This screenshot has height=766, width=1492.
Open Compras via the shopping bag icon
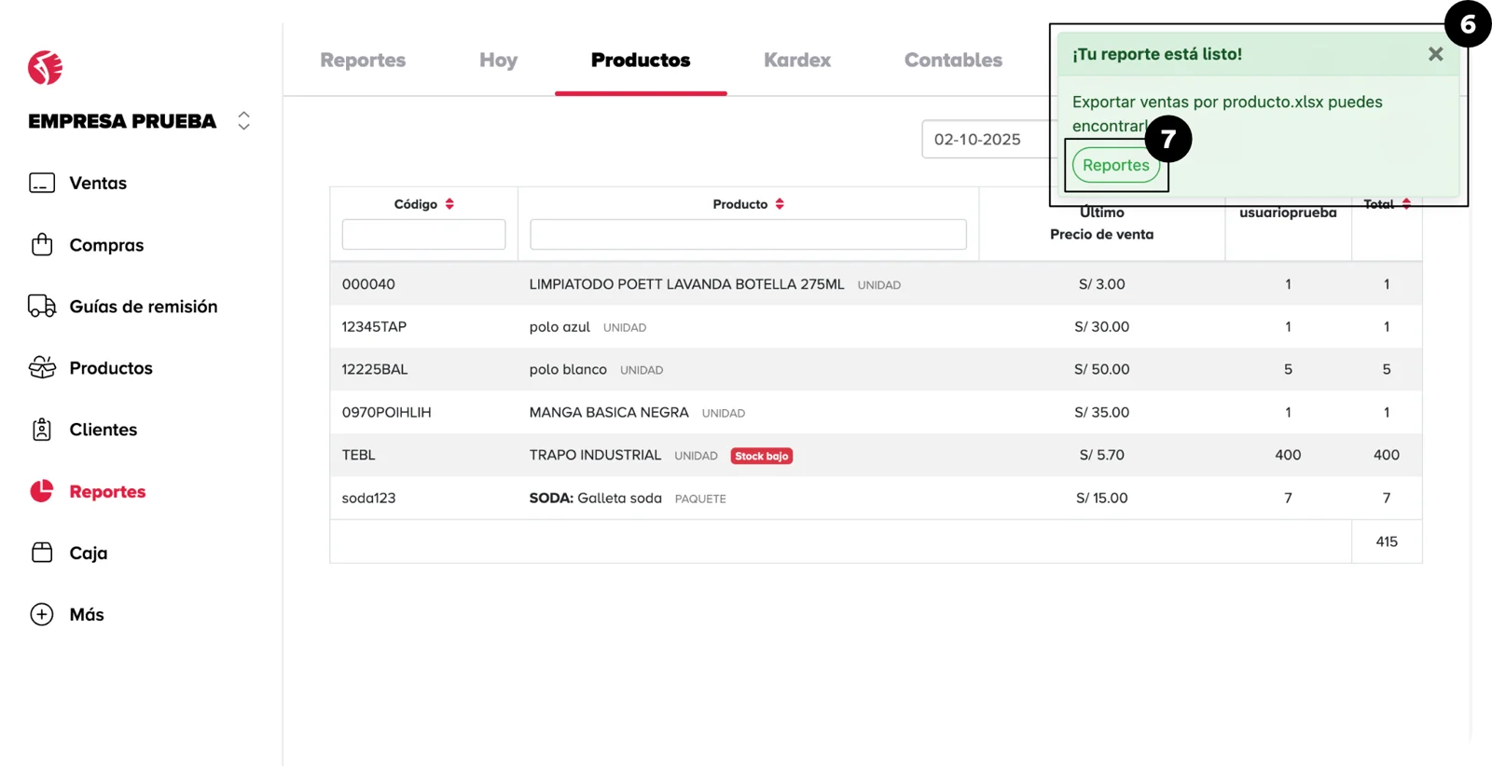click(x=42, y=244)
